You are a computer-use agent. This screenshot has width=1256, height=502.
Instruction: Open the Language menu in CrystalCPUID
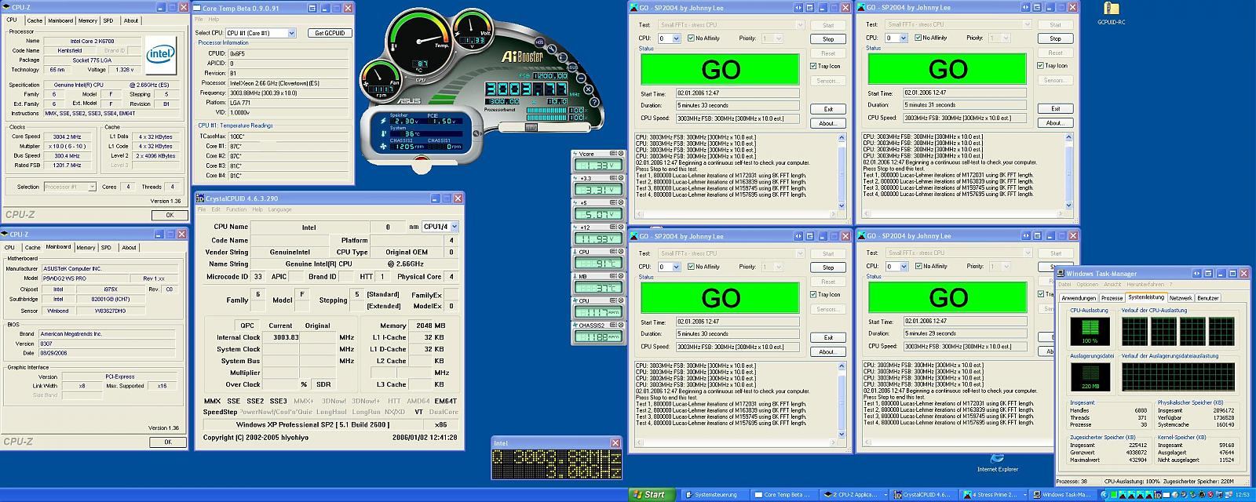point(279,209)
